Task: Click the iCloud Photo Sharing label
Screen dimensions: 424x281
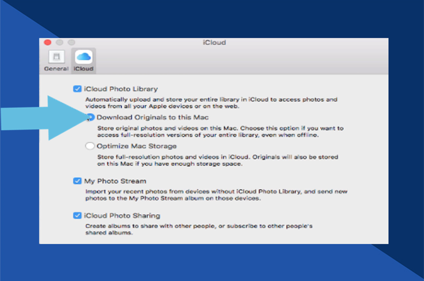Action: [x=122, y=215]
